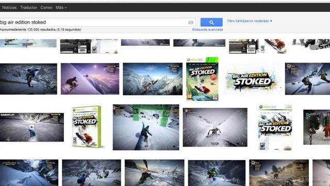Screen dimensions: 330x186
Task: Open the Filtro SafeSearch moderado dropdown
Action: (250, 21)
